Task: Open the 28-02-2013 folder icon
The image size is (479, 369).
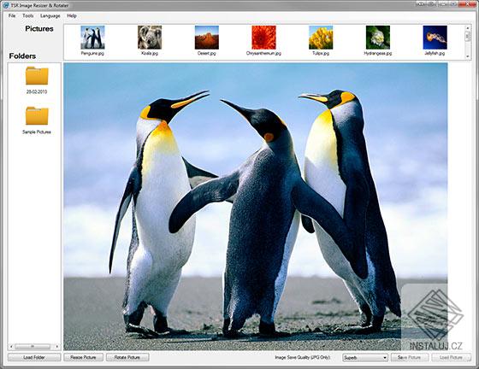Action: click(37, 76)
